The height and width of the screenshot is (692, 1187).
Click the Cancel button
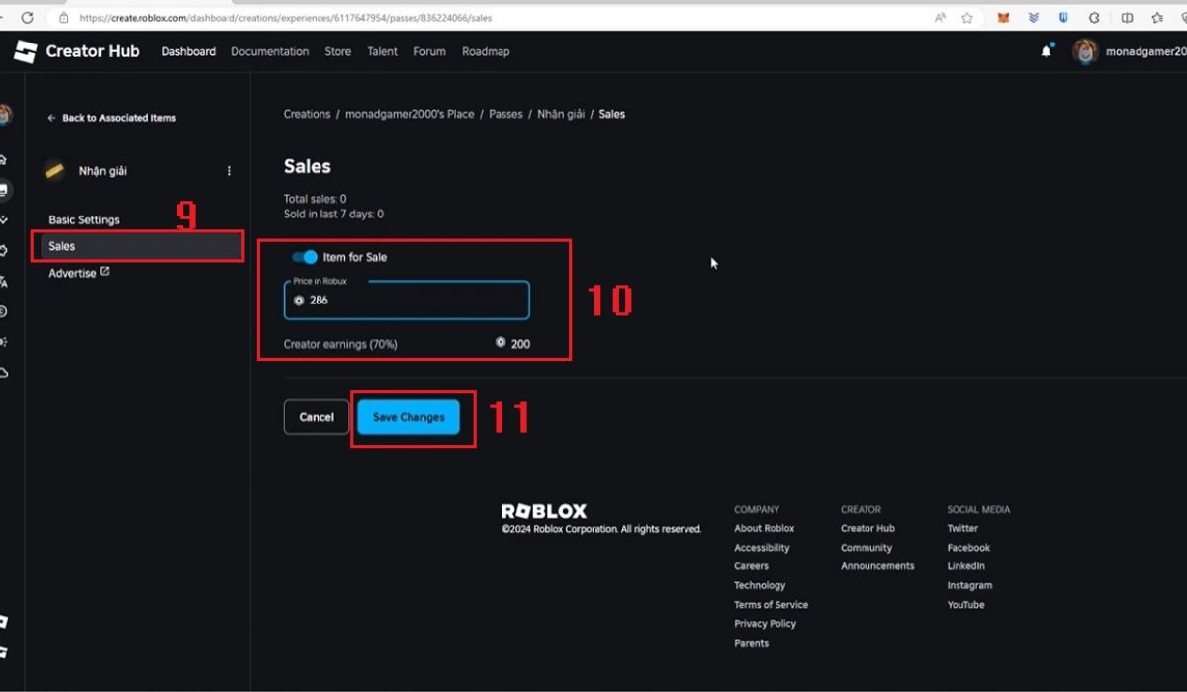(317, 417)
